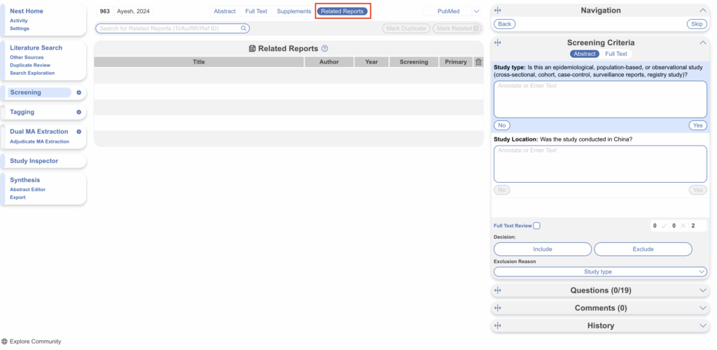
Task: Toggle the Full Text Review checkbox
Action: (536, 225)
